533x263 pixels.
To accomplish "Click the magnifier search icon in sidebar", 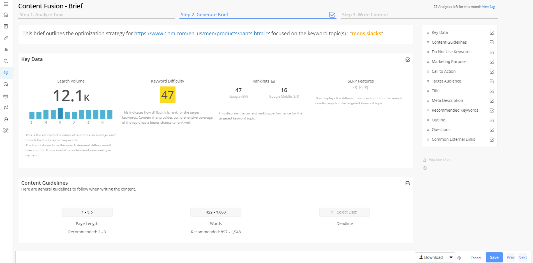I will (x=6, y=61).
